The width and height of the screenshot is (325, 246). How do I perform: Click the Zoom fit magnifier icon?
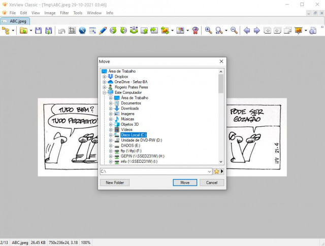click(x=219, y=30)
